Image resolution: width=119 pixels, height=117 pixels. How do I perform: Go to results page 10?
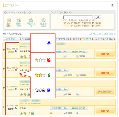pyautogui.click(x=95, y=34)
